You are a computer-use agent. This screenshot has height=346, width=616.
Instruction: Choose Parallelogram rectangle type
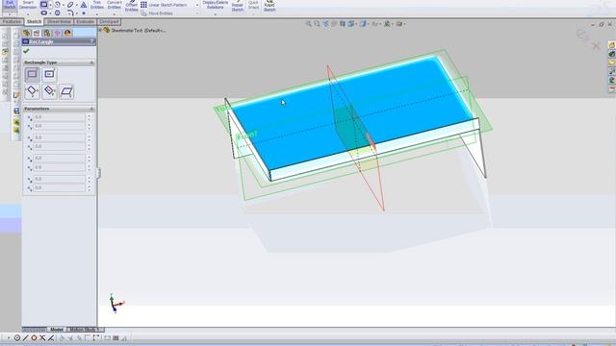pos(66,91)
